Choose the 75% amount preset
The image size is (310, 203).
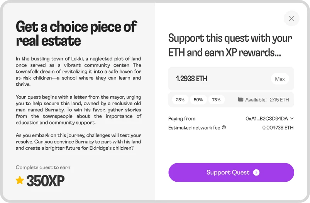click(x=216, y=100)
